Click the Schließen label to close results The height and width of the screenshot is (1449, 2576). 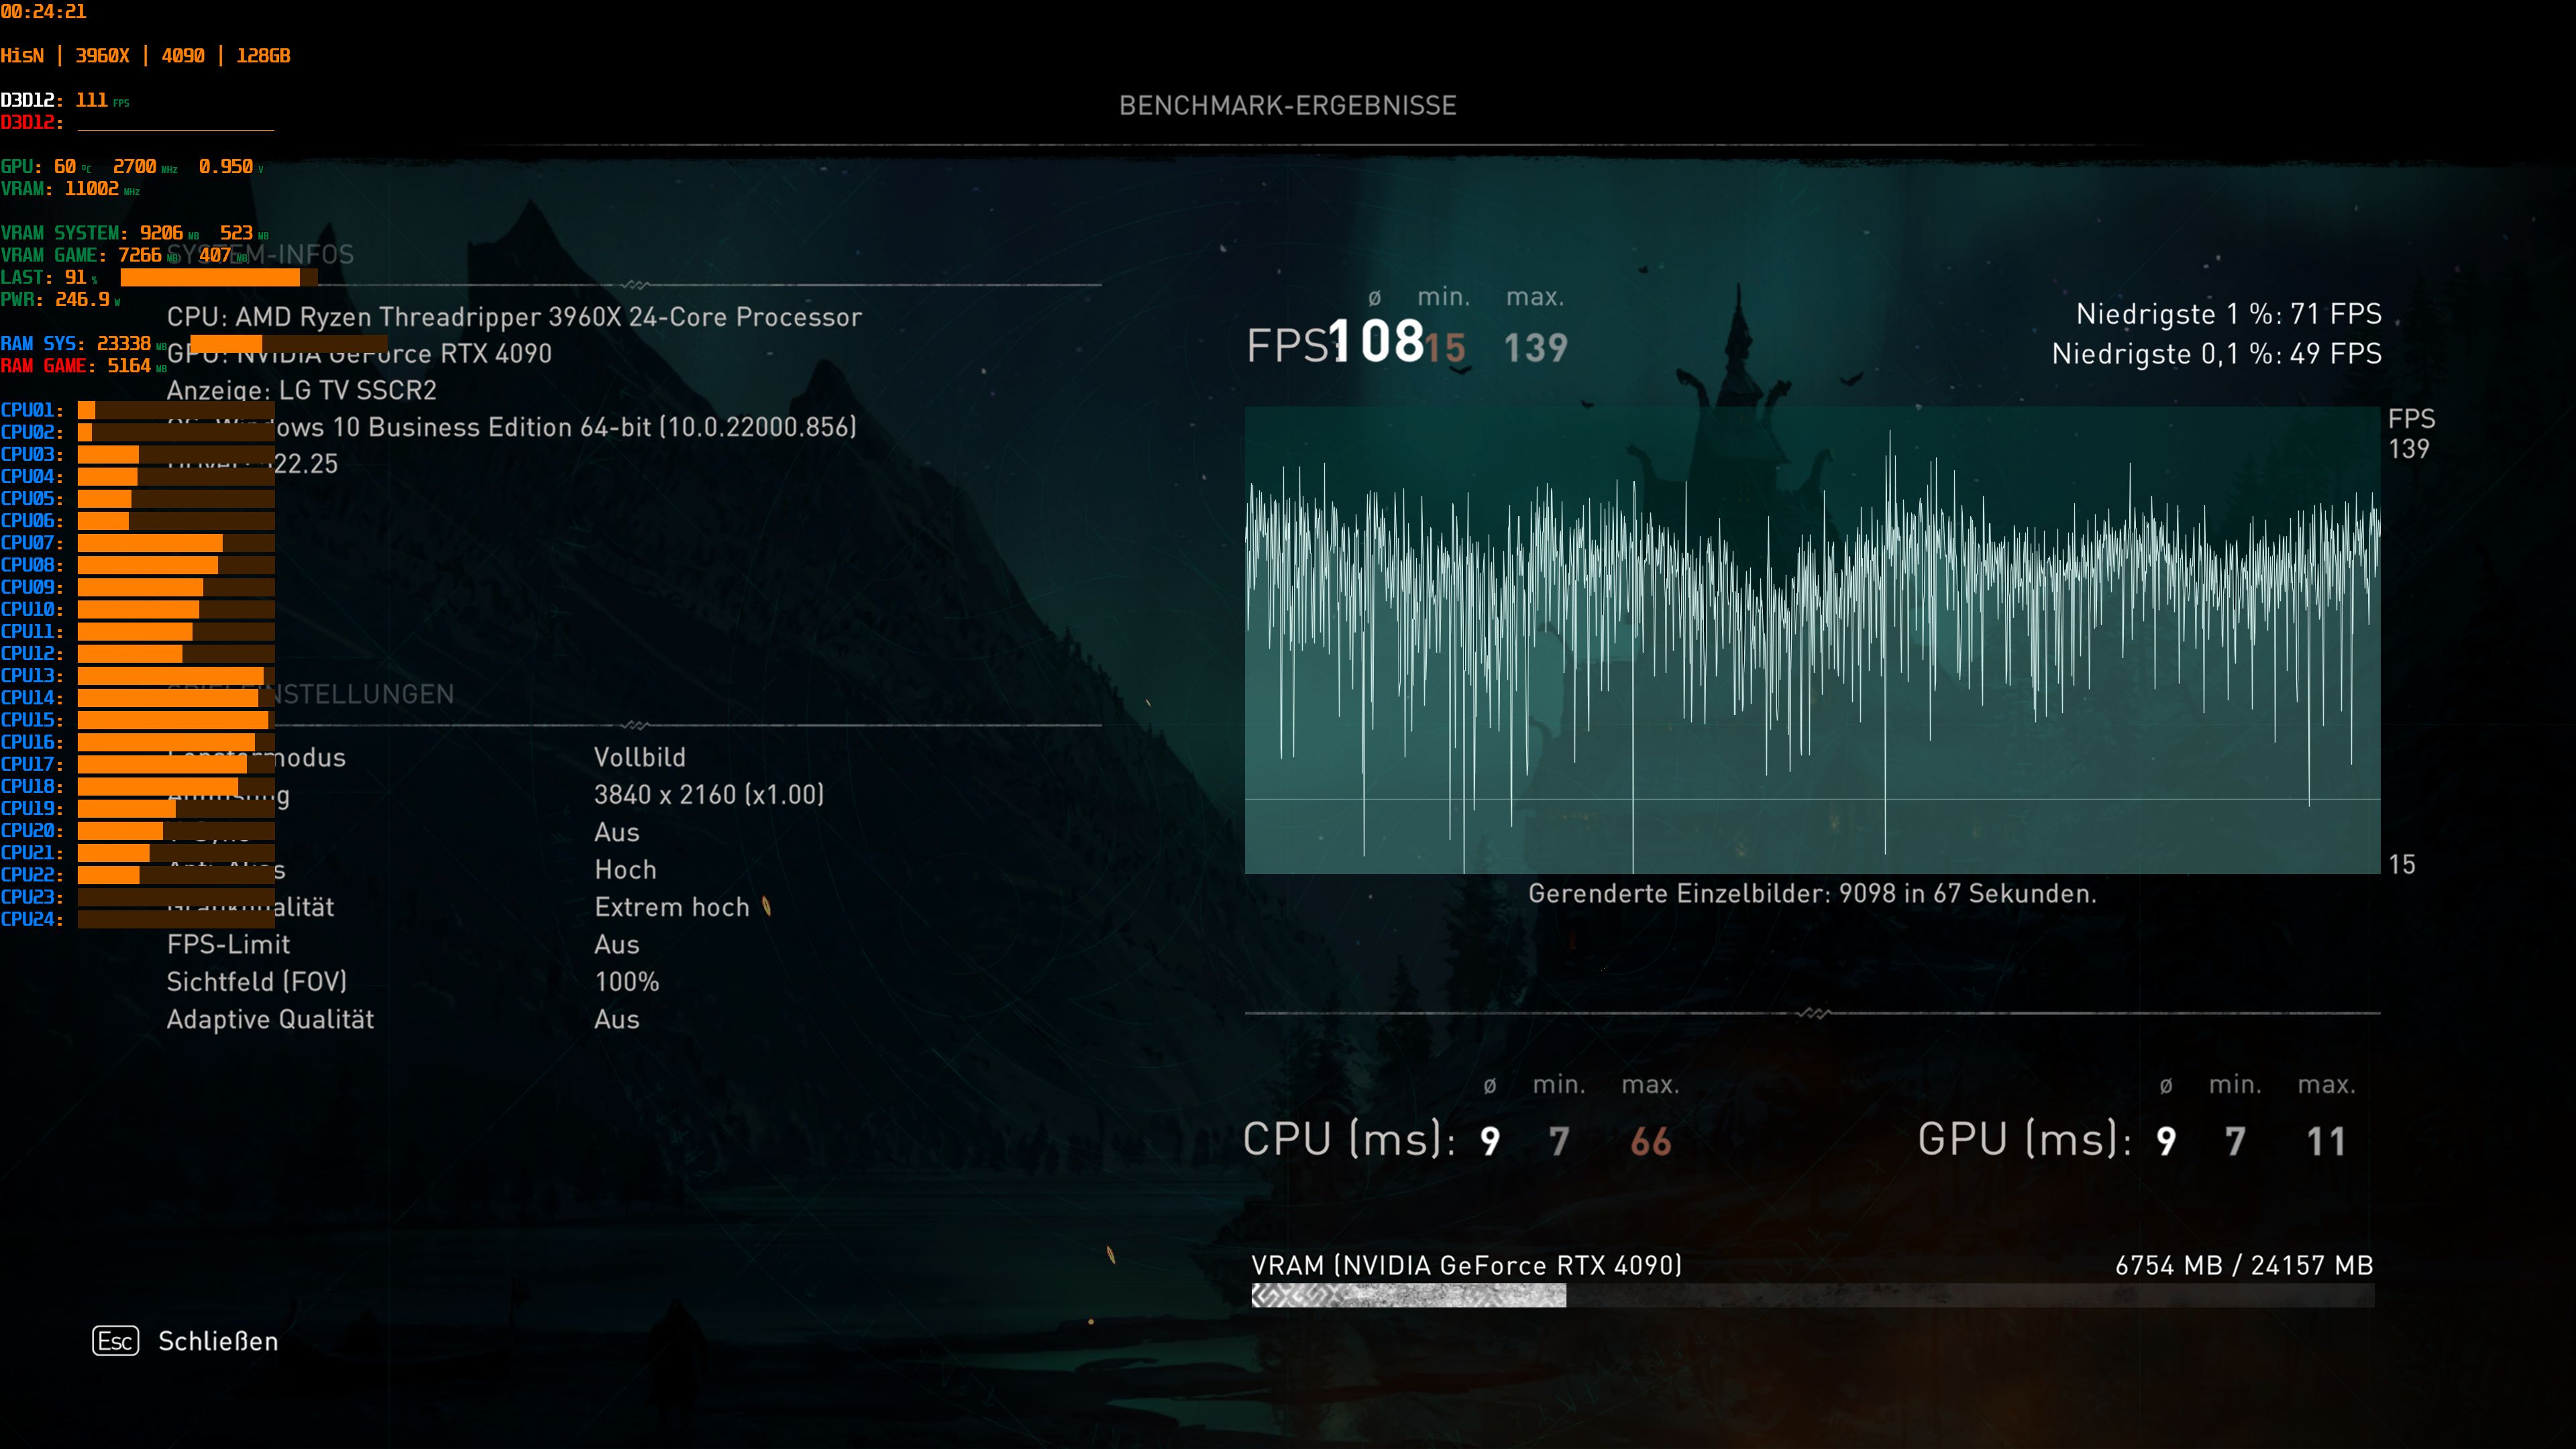[x=218, y=1341]
